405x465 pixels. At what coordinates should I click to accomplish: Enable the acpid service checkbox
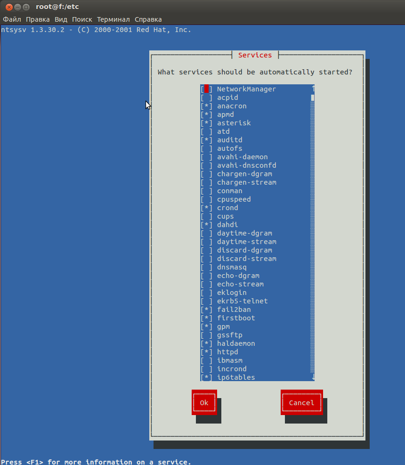tap(207, 98)
